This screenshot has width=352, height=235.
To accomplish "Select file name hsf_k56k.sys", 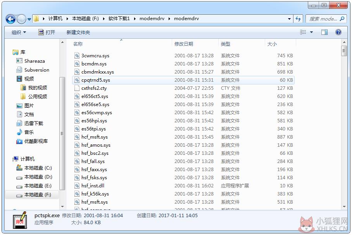I will tap(95, 194).
